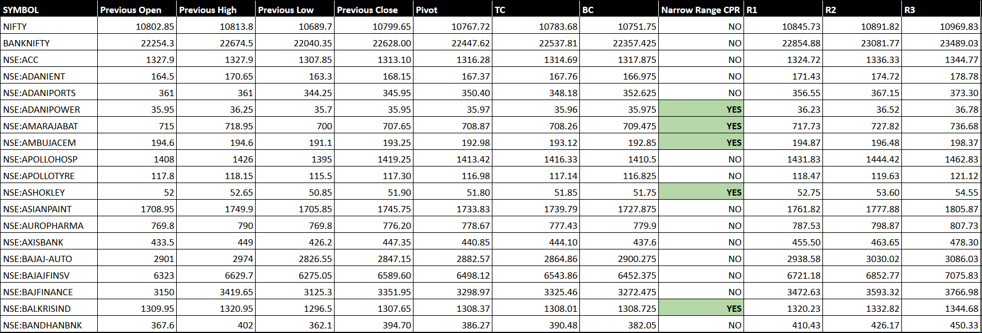Click the Pivot column header
The height and width of the screenshot is (333, 982).
pyautogui.click(x=453, y=10)
